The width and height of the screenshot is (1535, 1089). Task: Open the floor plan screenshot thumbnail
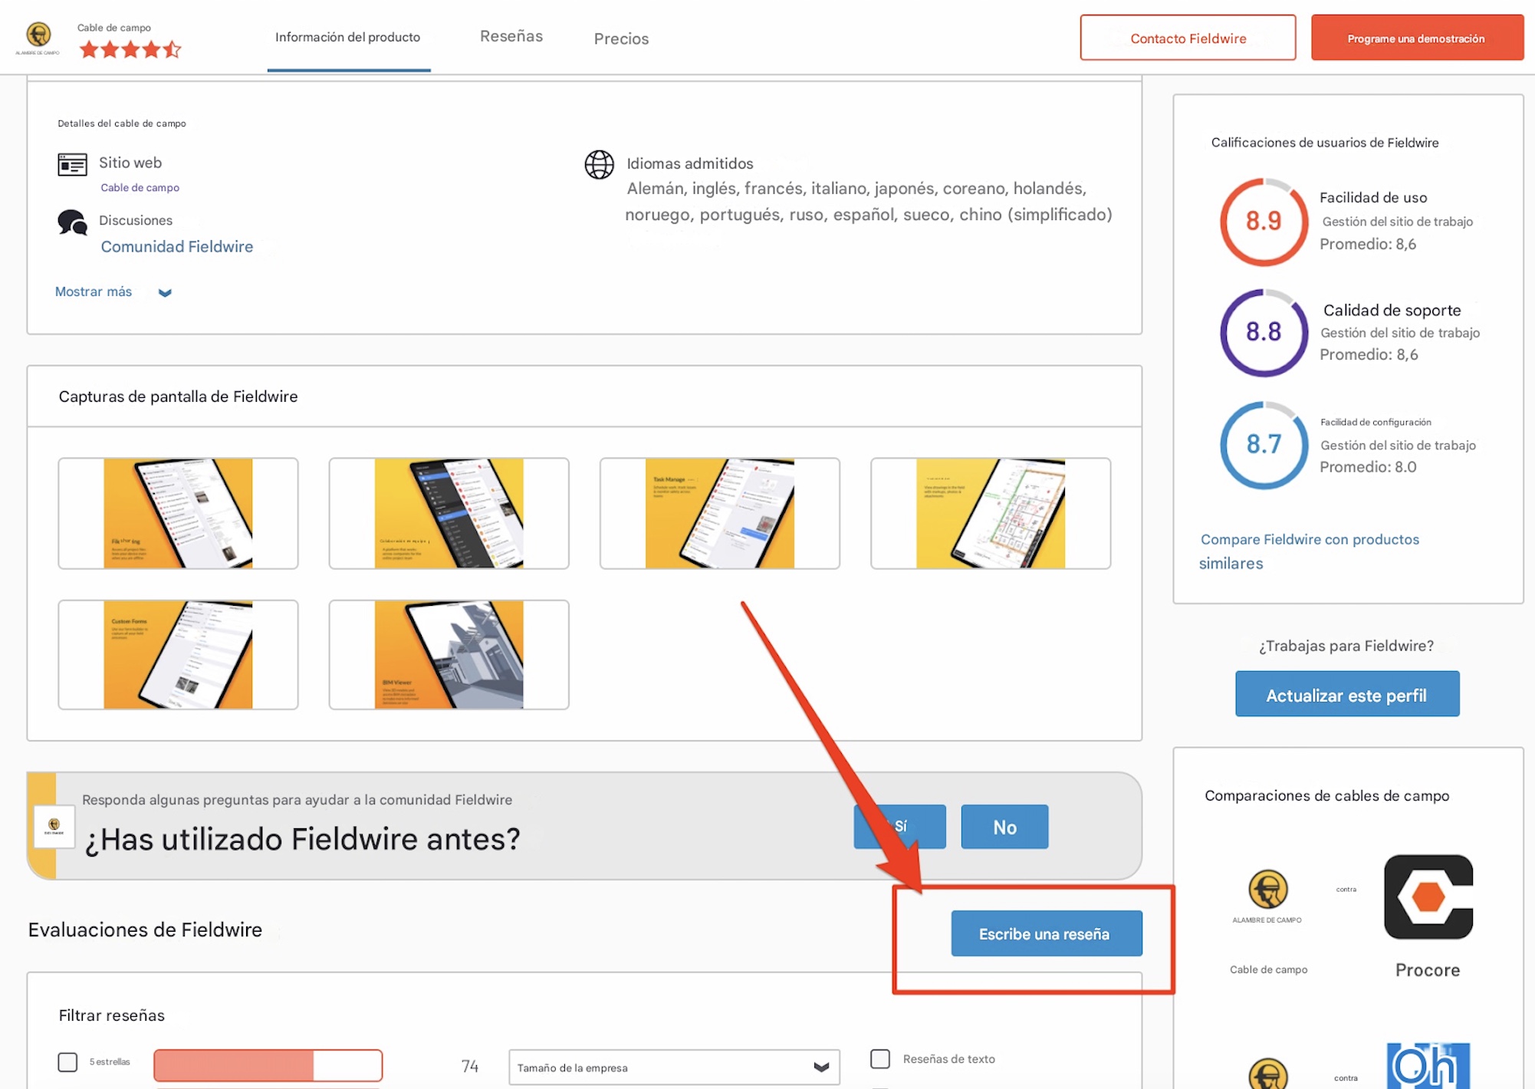click(990, 513)
